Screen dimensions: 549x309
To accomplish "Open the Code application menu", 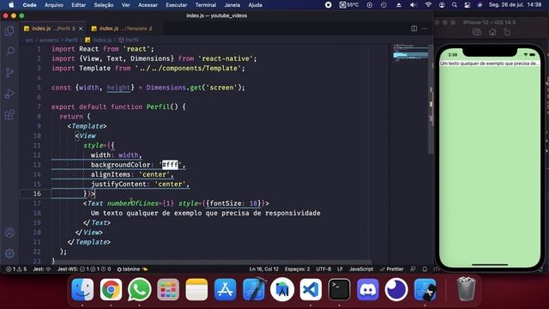I will [29, 5].
